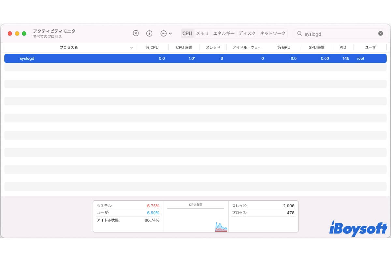Click the yellow minimize traffic light
The image size is (391, 261).
pos(17,33)
